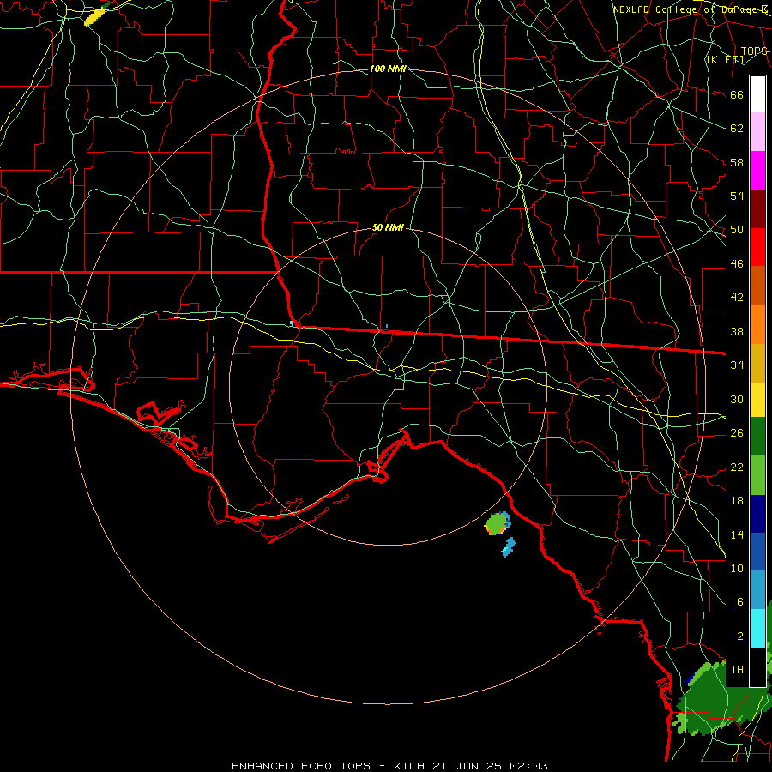Click the ENHANCED ECHO TOPS caption text
This screenshot has height=772, width=772.
[301, 766]
